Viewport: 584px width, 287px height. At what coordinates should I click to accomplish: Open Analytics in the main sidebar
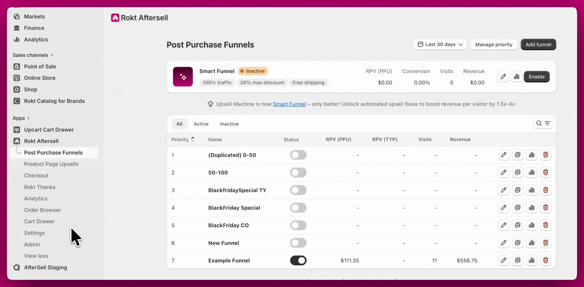36,39
